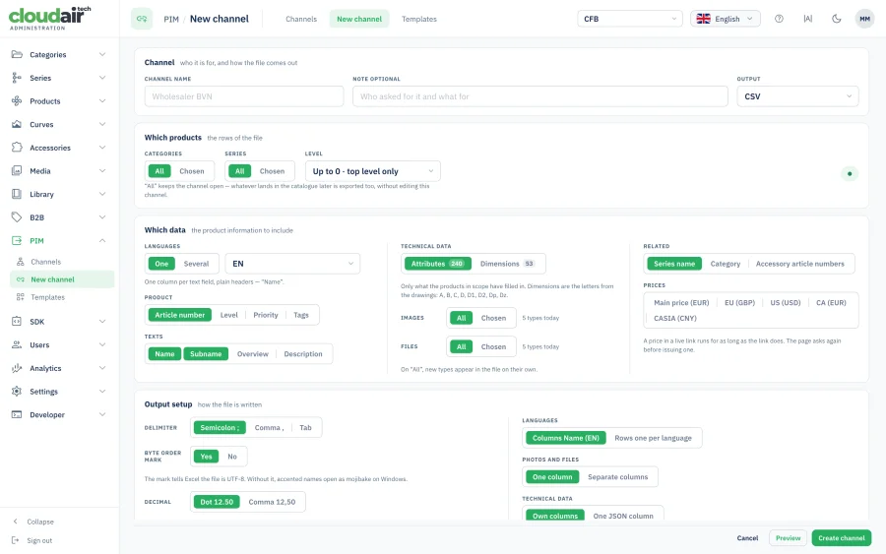Viewport: 886px width, 554px height.
Task: Click the Developer terminal icon in sidebar
Action: click(17, 414)
